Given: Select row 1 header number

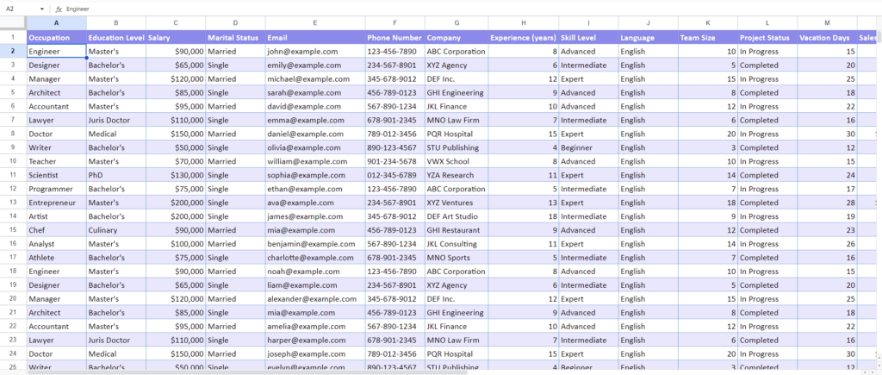Looking at the screenshot, I should tap(13, 38).
